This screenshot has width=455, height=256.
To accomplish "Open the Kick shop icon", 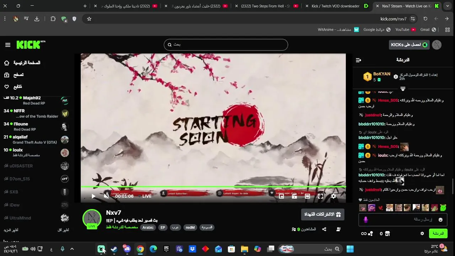I will [x=387, y=234].
